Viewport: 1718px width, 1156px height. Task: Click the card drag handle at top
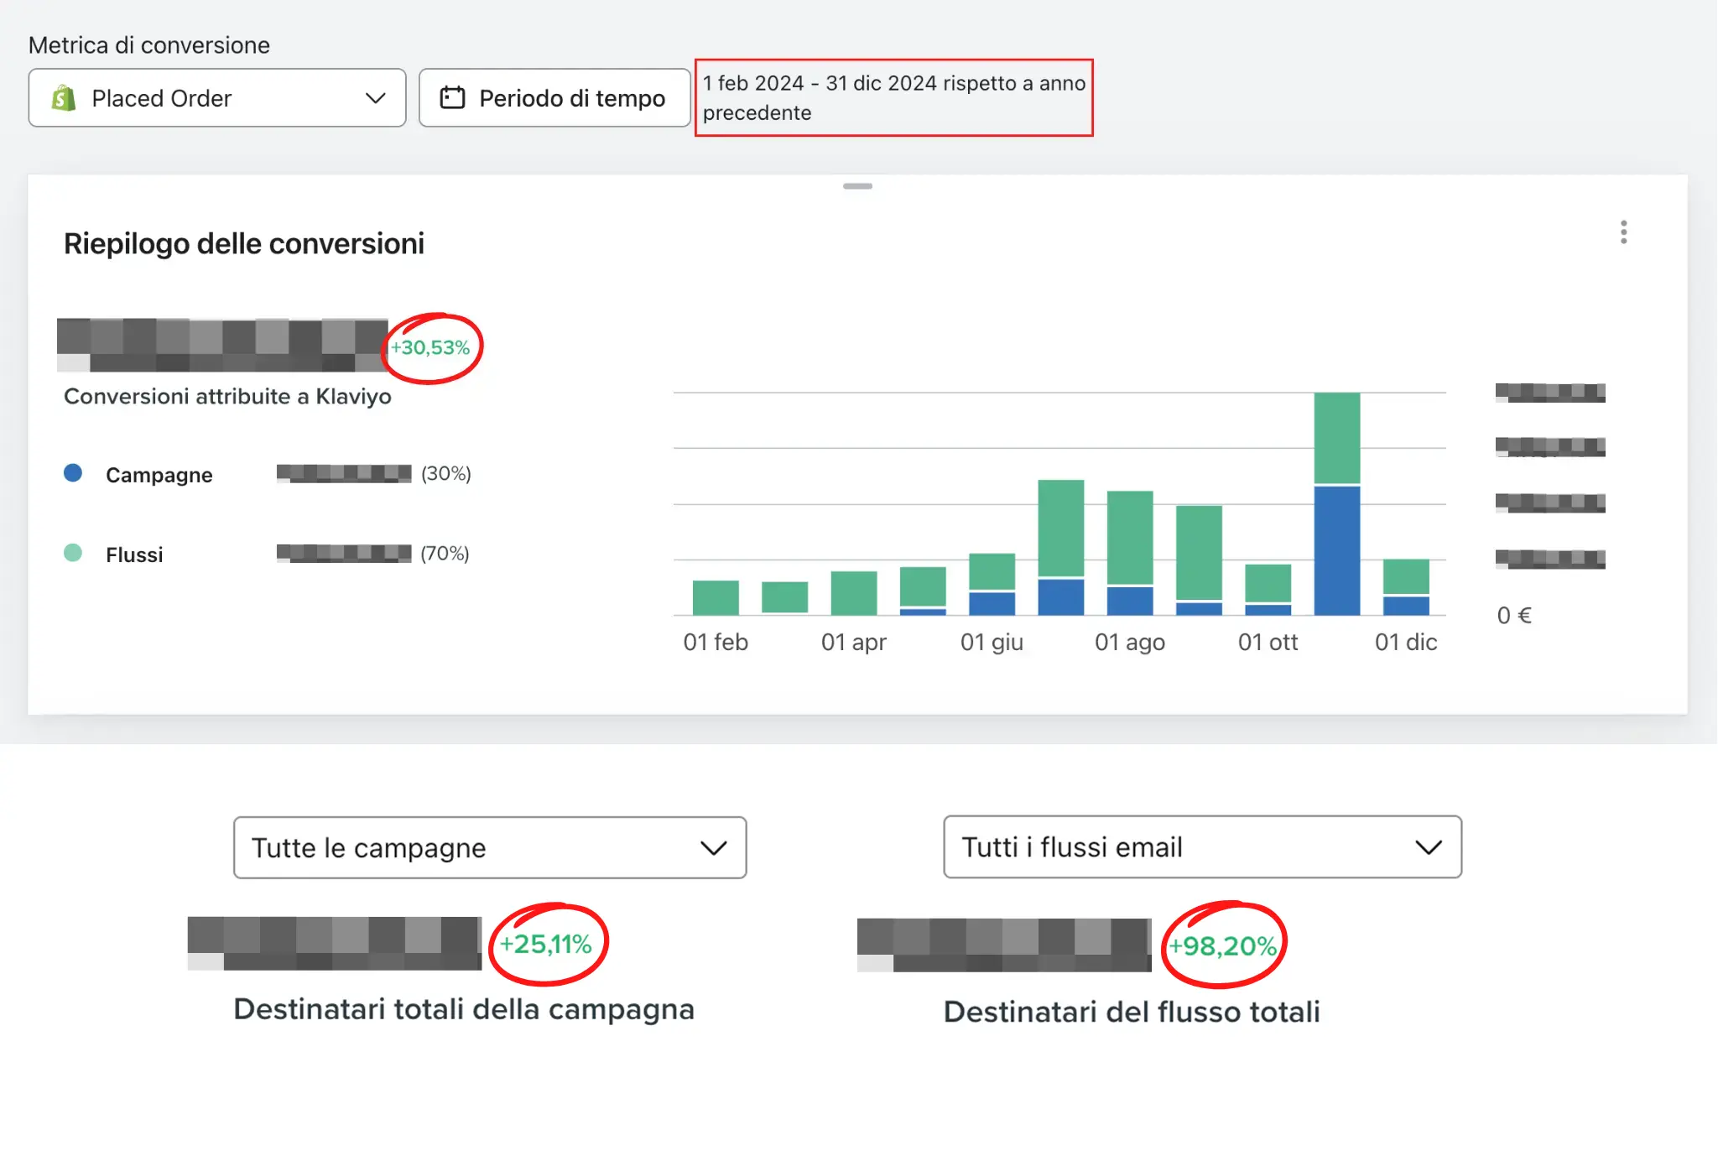pyautogui.click(x=857, y=186)
